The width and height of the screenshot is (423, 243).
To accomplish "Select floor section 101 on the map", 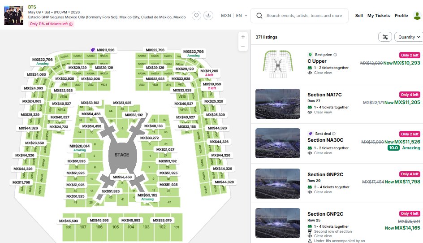I will pyautogui.click(x=177, y=227).
